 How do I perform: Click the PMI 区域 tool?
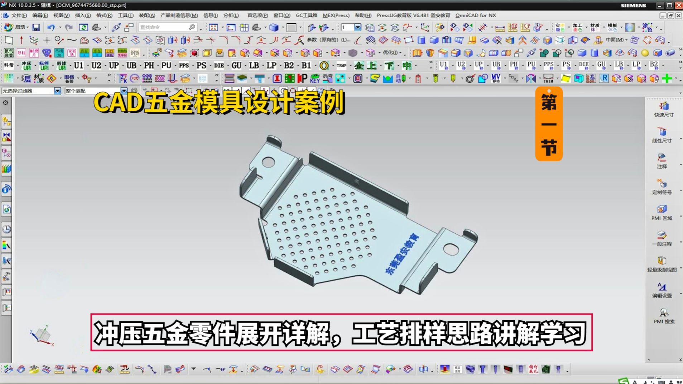coord(662,213)
